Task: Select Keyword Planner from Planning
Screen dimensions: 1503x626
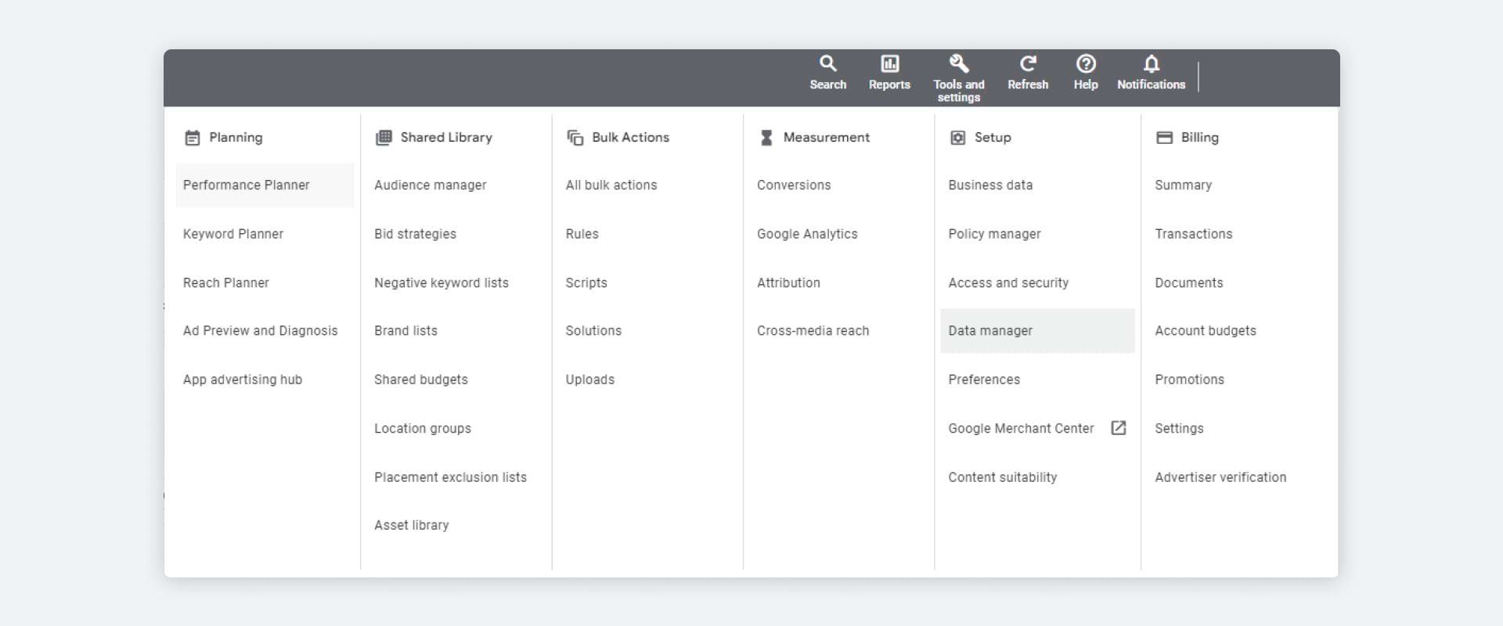Action: (233, 234)
